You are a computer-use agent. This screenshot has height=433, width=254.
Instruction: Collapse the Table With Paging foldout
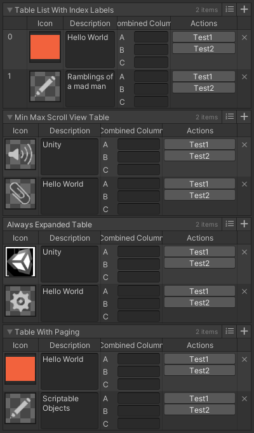click(10, 332)
